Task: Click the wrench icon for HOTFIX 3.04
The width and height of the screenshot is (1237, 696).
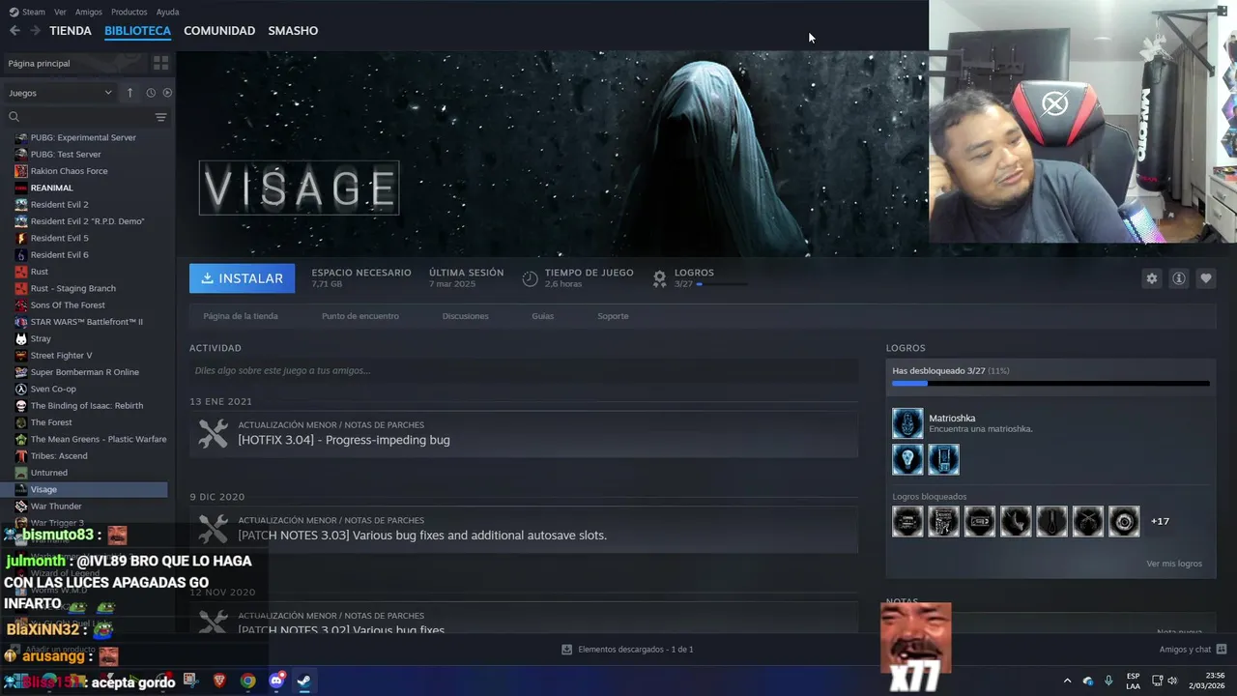Action: [213, 433]
